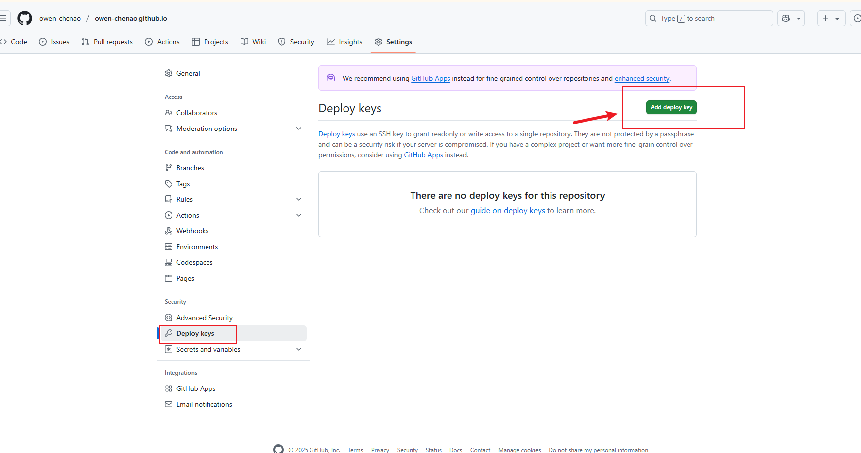The image size is (861, 453).
Task: Open the guide on deploy keys link
Action: coord(508,210)
